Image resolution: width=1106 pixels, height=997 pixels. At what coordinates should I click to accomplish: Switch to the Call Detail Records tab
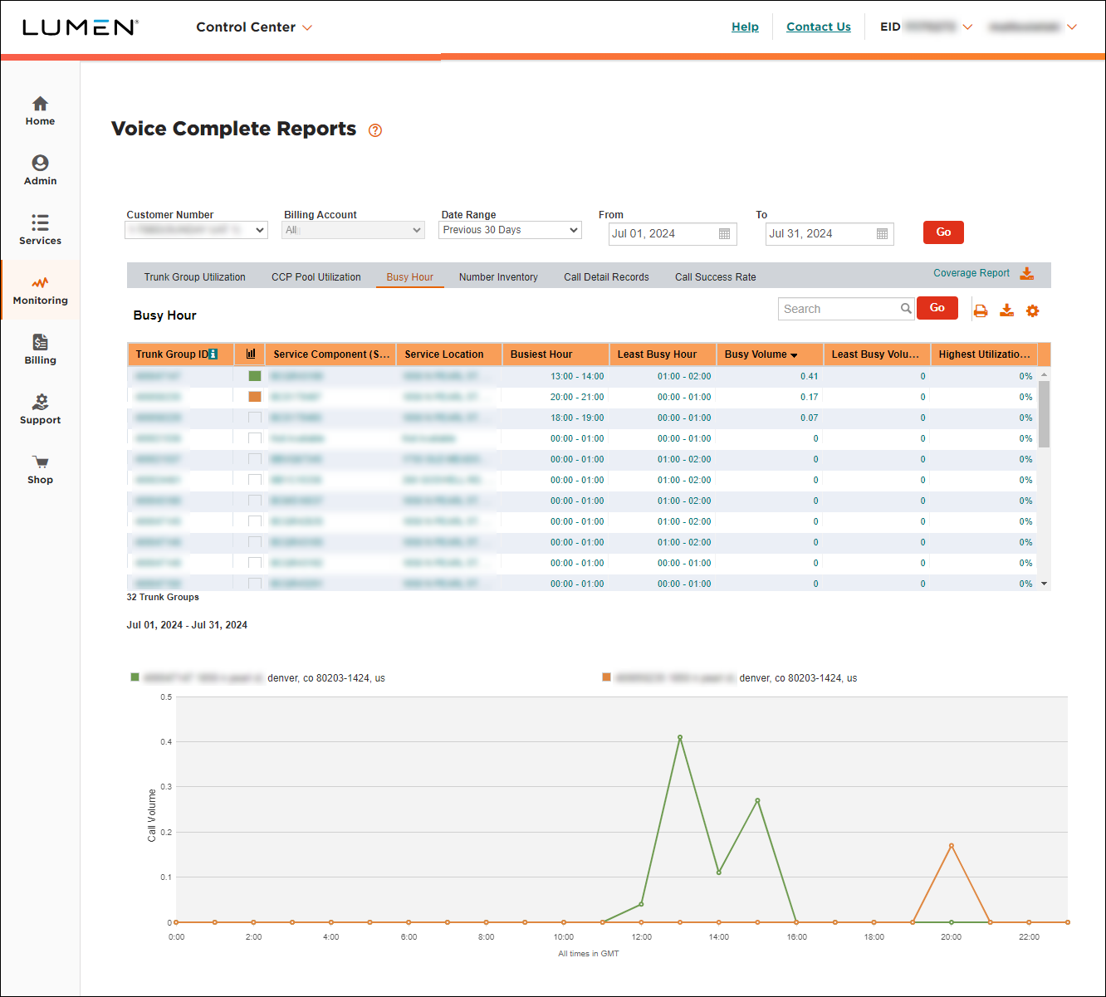click(x=606, y=276)
